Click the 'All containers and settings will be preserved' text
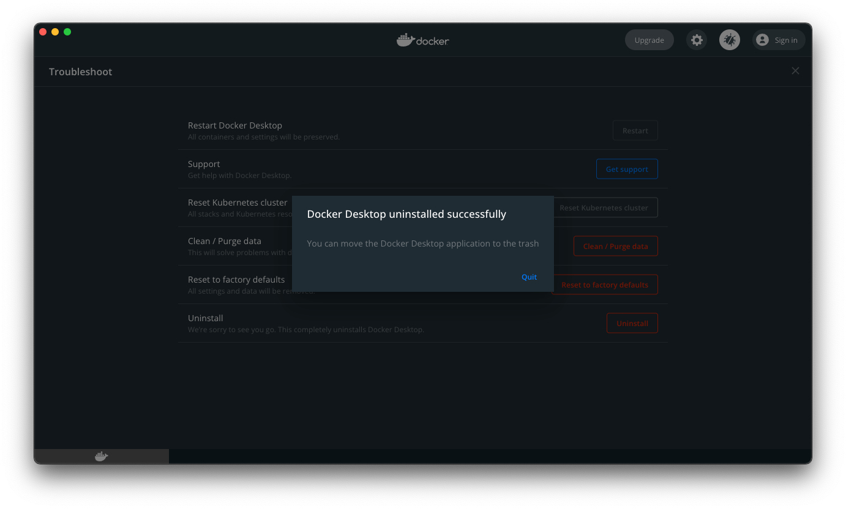The height and width of the screenshot is (509, 846). [x=264, y=137]
